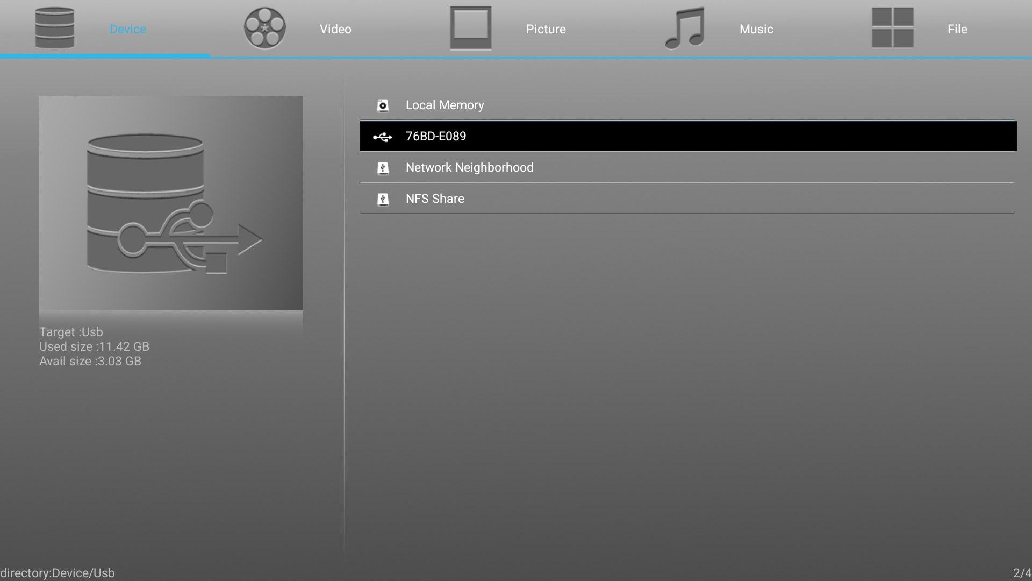Click the Network Neighborhood drive icon
Image resolution: width=1032 pixels, height=581 pixels.
point(383,168)
